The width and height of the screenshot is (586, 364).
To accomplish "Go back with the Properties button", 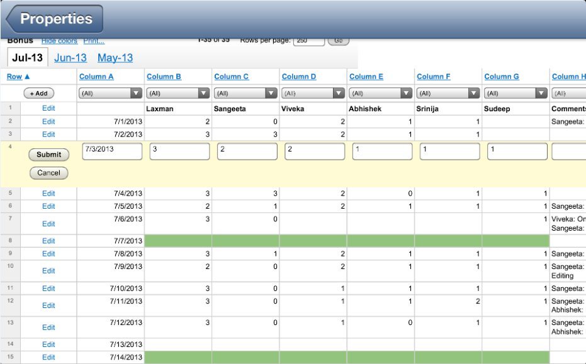I will pyautogui.click(x=55, y=19).
